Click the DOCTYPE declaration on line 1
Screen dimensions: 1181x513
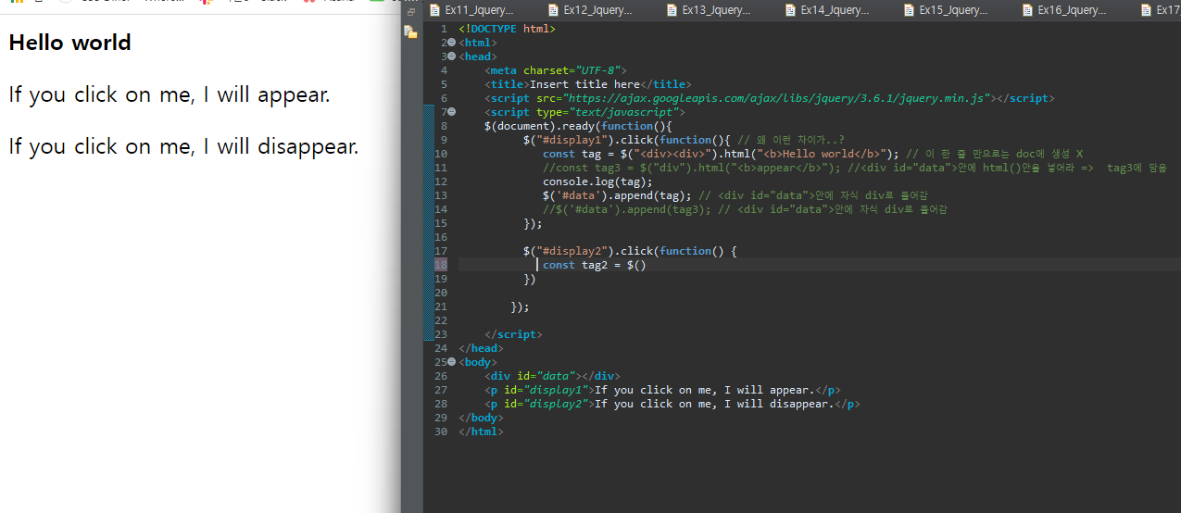pos(507,29)
